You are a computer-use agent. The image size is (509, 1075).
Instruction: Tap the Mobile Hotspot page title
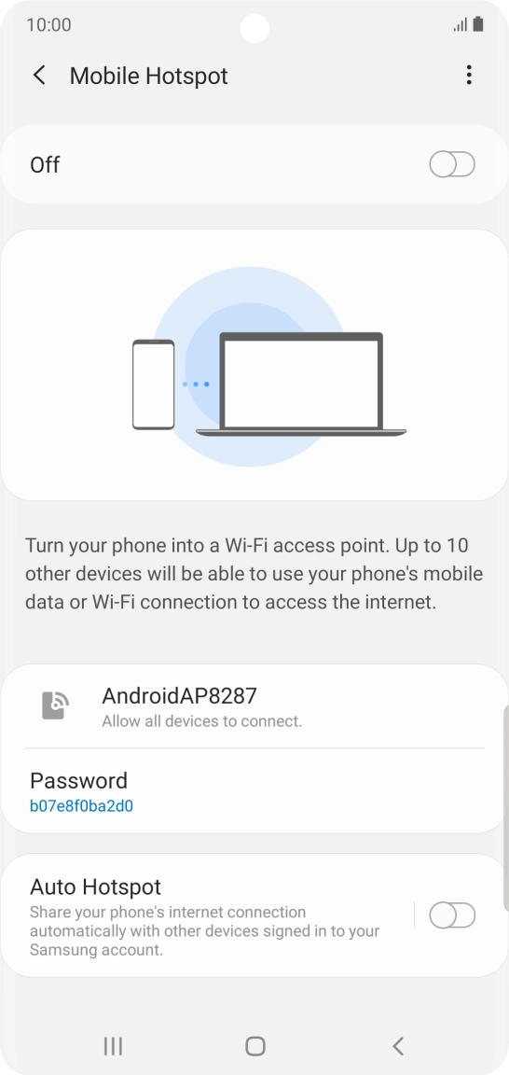(x=148, y=76)
